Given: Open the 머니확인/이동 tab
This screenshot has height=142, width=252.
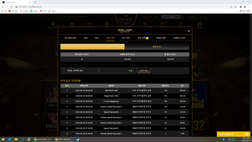Looking at the screenshot, I should coord(70,38).
